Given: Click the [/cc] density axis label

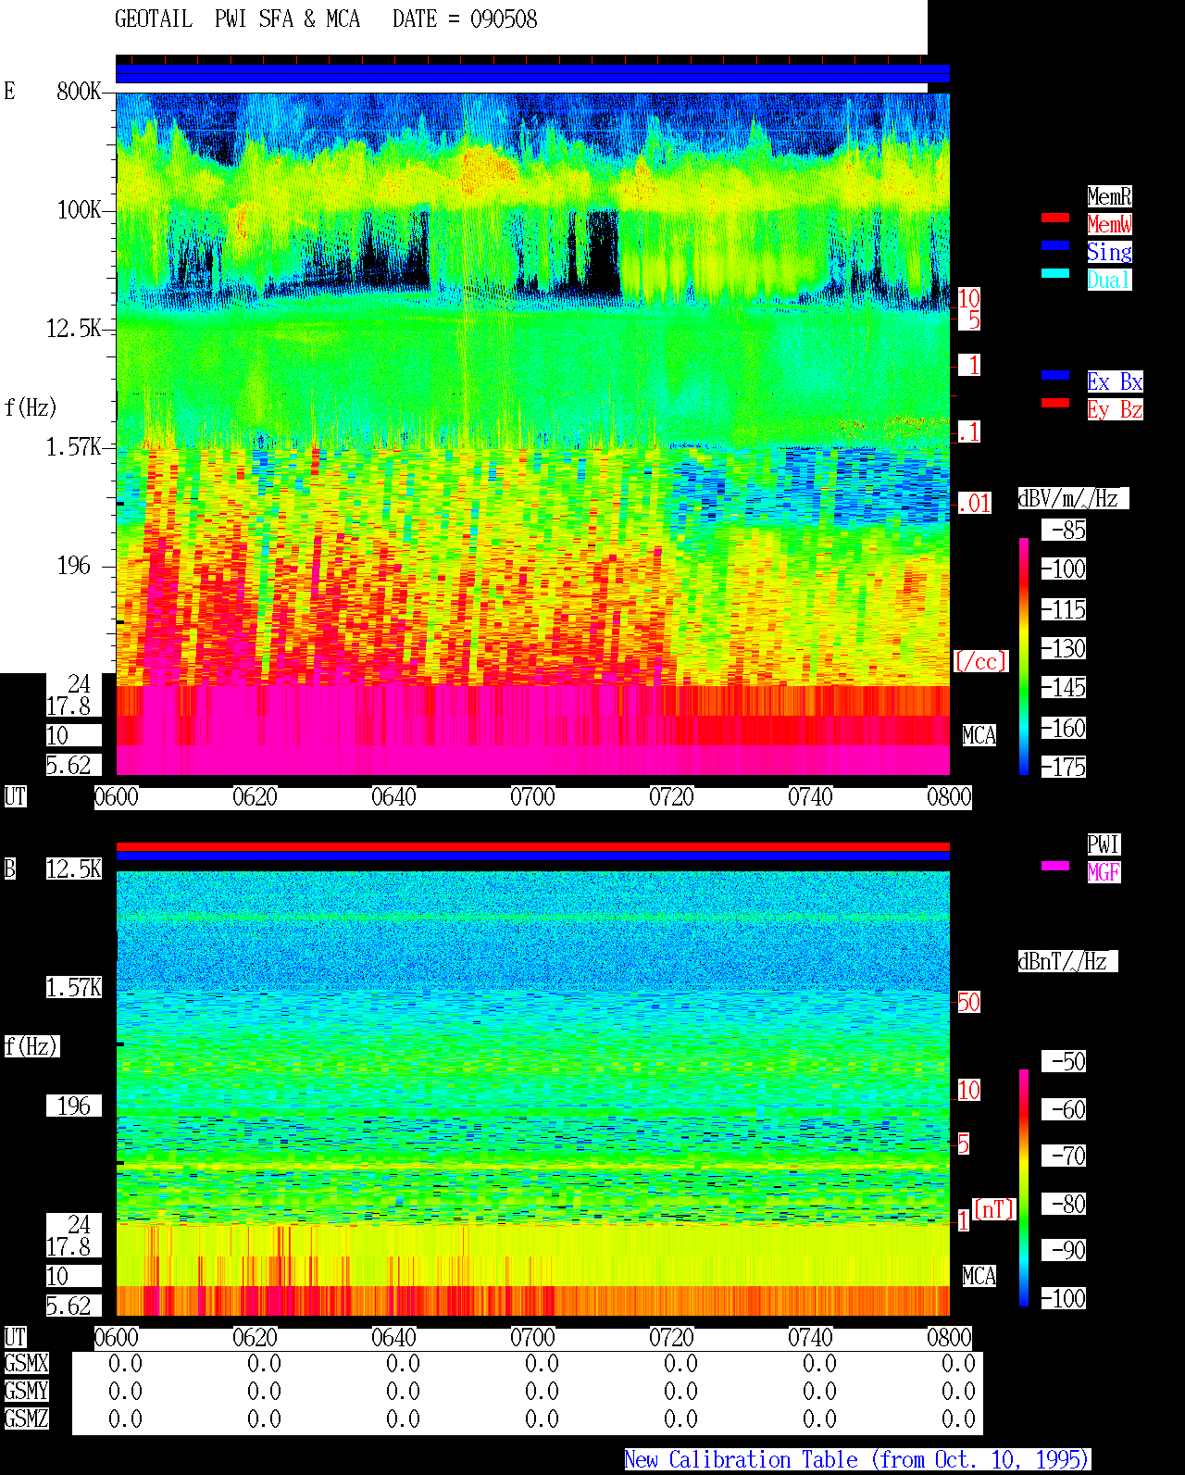Looking at the screenshot, I should tap(980, 661).
